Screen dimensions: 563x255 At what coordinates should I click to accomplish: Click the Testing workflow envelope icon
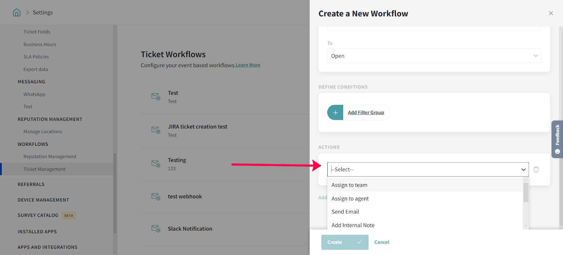(x=156, y=163)
